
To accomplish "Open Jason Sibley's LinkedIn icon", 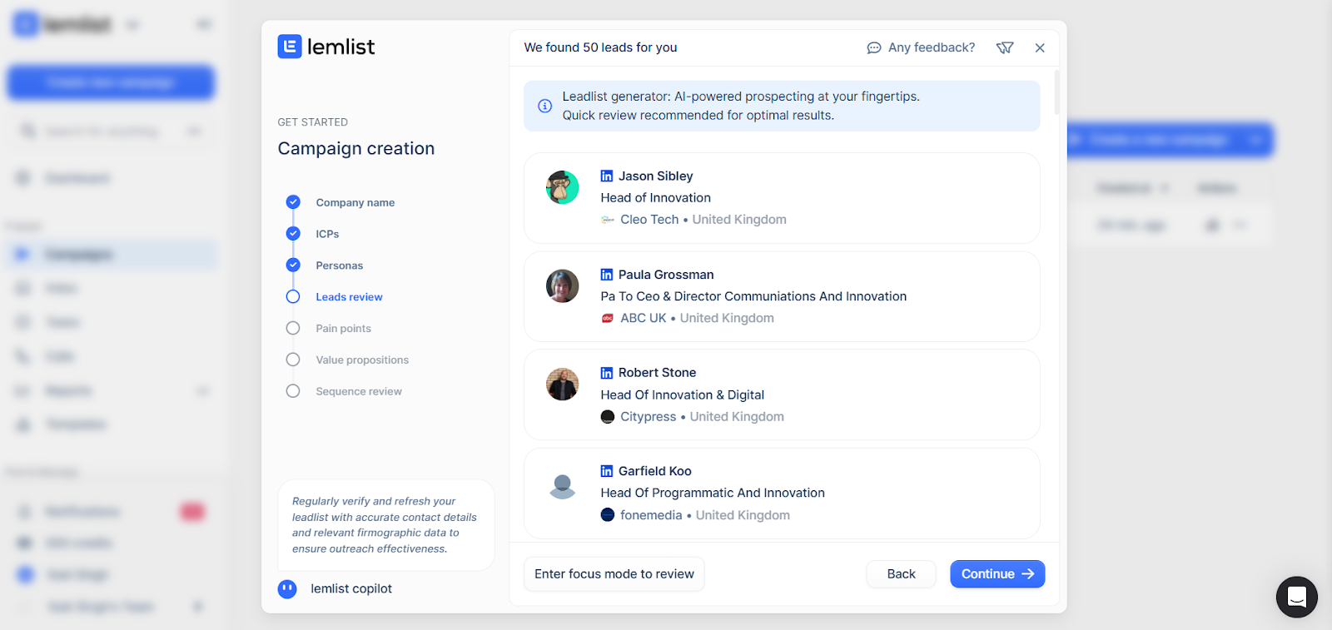I will click(x=607, y=176).
